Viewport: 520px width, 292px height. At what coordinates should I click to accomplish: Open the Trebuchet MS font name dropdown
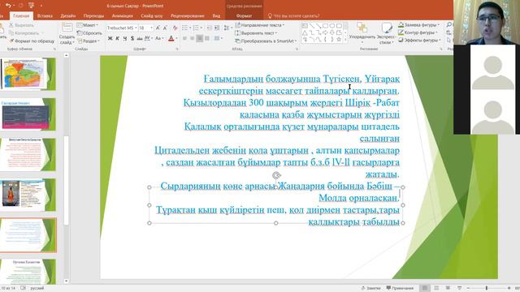(x=136, y=28)
